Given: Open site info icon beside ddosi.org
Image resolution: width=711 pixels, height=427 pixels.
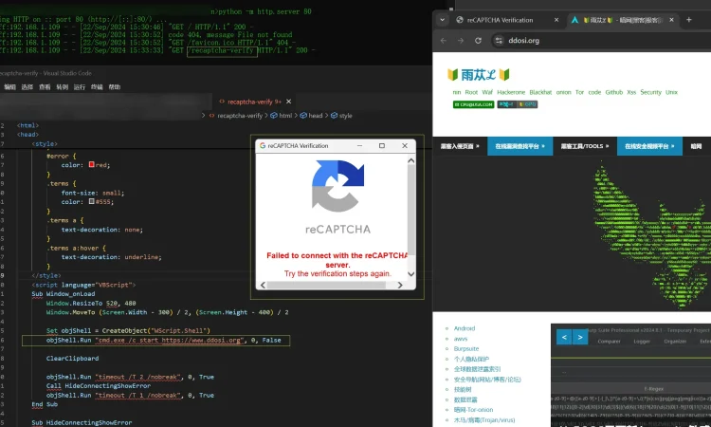Looking at the screenshot, I should [499, 41].
